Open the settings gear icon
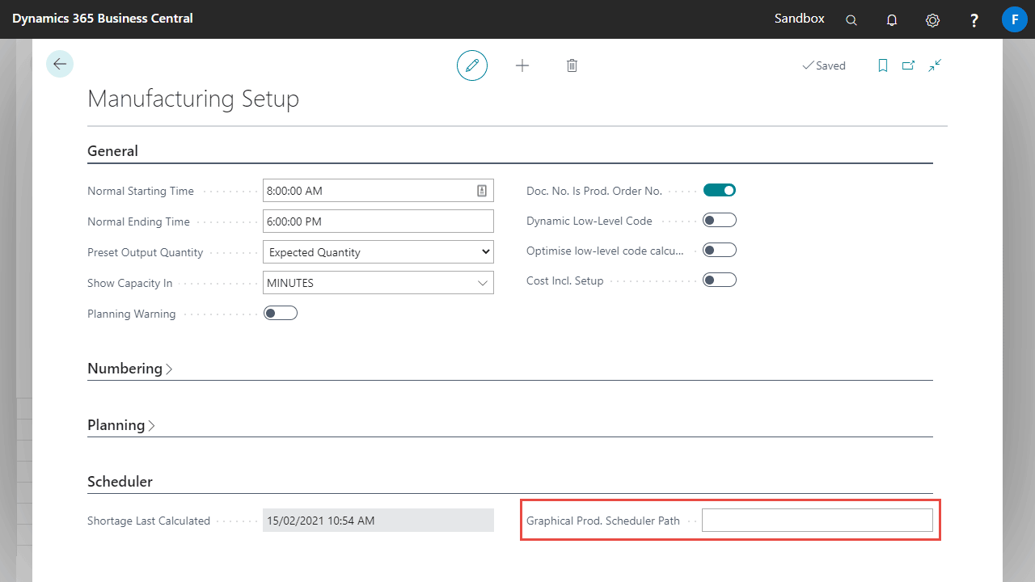Image resolution: width=1035 pixels, height=582 pixels. tap(932, 19)
